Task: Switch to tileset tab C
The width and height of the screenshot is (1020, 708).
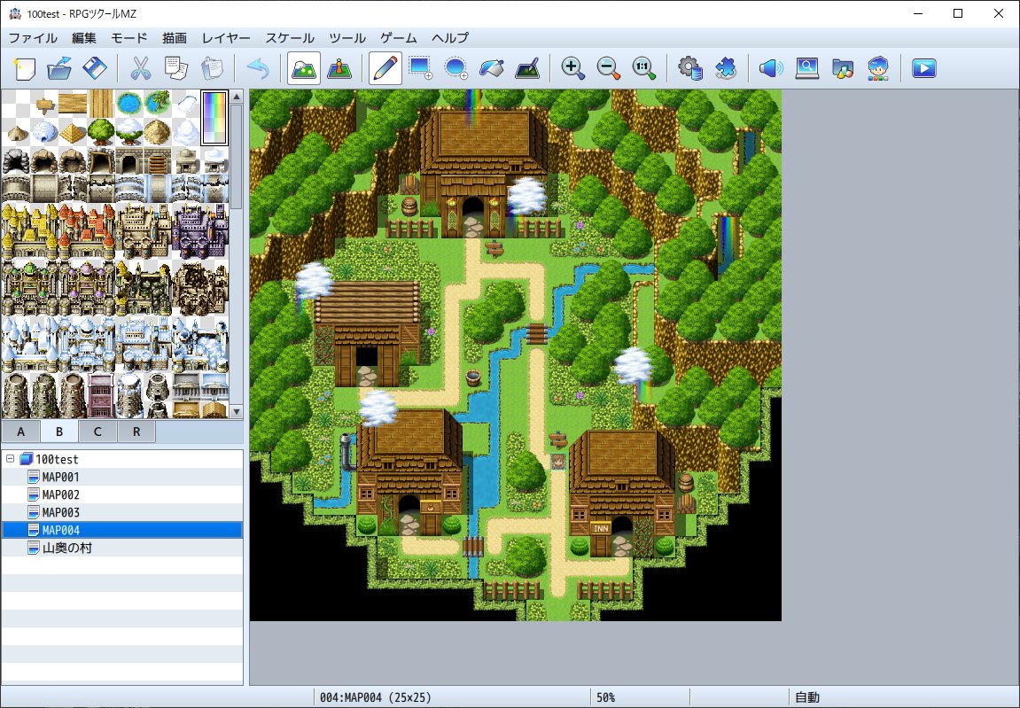Action: (x=97, y=432)
